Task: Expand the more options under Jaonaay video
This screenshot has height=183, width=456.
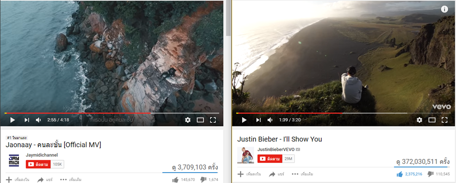Action: point(68,179)
